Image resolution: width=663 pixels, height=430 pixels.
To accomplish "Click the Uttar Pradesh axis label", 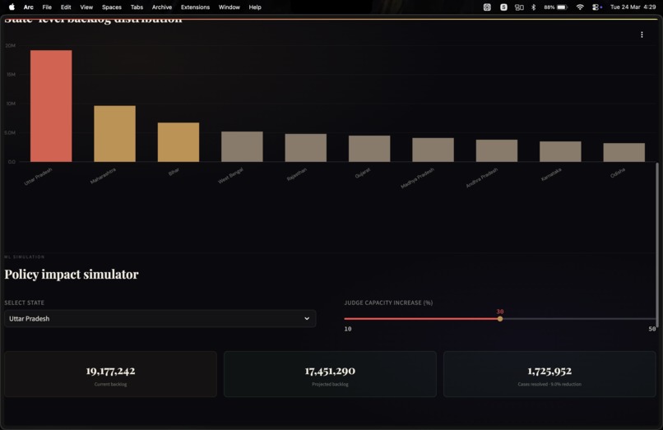I will 38,176.
